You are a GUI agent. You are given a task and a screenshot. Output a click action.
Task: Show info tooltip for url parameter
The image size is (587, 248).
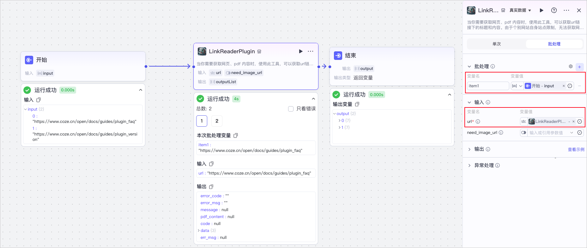pyautogui.click(x=478, y=121)
